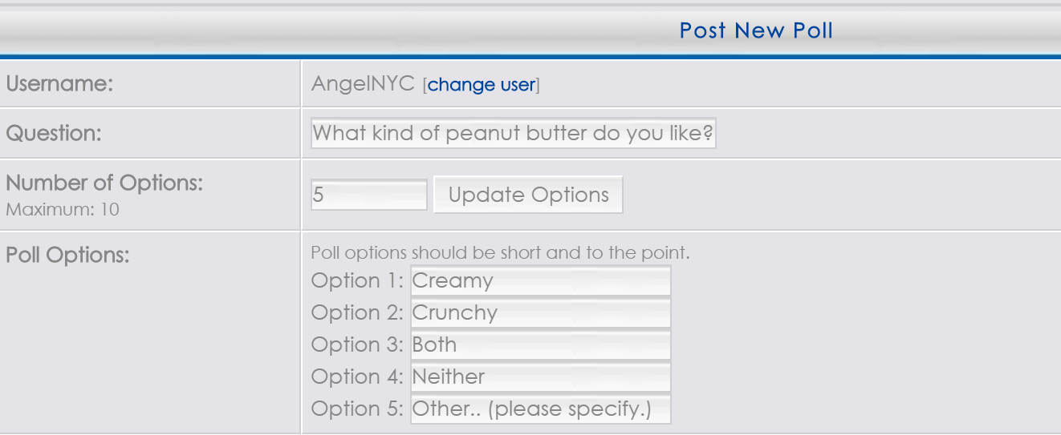This screenshot has width=1061, height=435.
Task: Click the Question row label
Action: pos(54,133)
